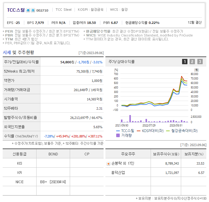The height and width of the screenshot is (202, 209).
Task: Toggle 거래량 purple legend entry
Action: [x=124, y=135]
